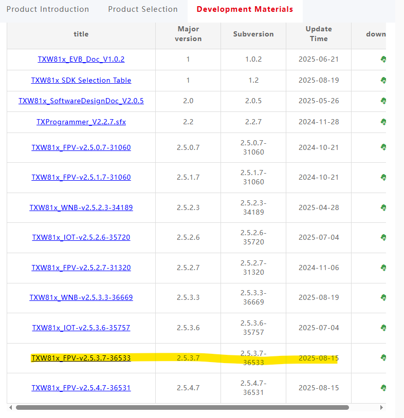404x418 pixels.
Task: Click the date cell '2025-06-21'
Action: click(319, 59)
